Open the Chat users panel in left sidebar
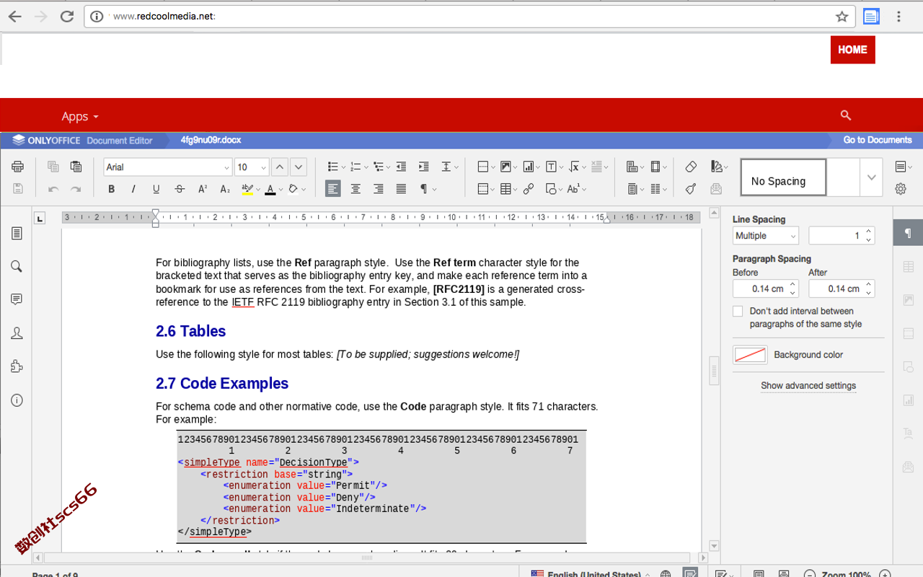 click(x=17, y=333)
